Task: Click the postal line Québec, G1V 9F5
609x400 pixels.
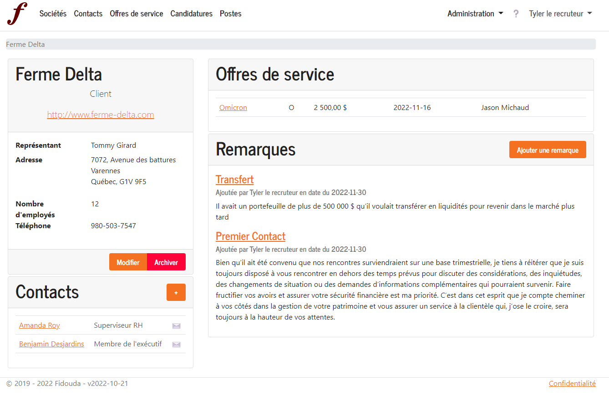Action: 118,182
